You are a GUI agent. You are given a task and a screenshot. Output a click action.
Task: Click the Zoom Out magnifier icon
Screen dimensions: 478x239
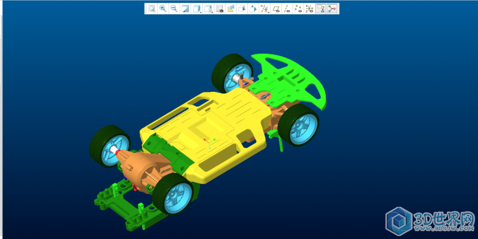(174, 8)
